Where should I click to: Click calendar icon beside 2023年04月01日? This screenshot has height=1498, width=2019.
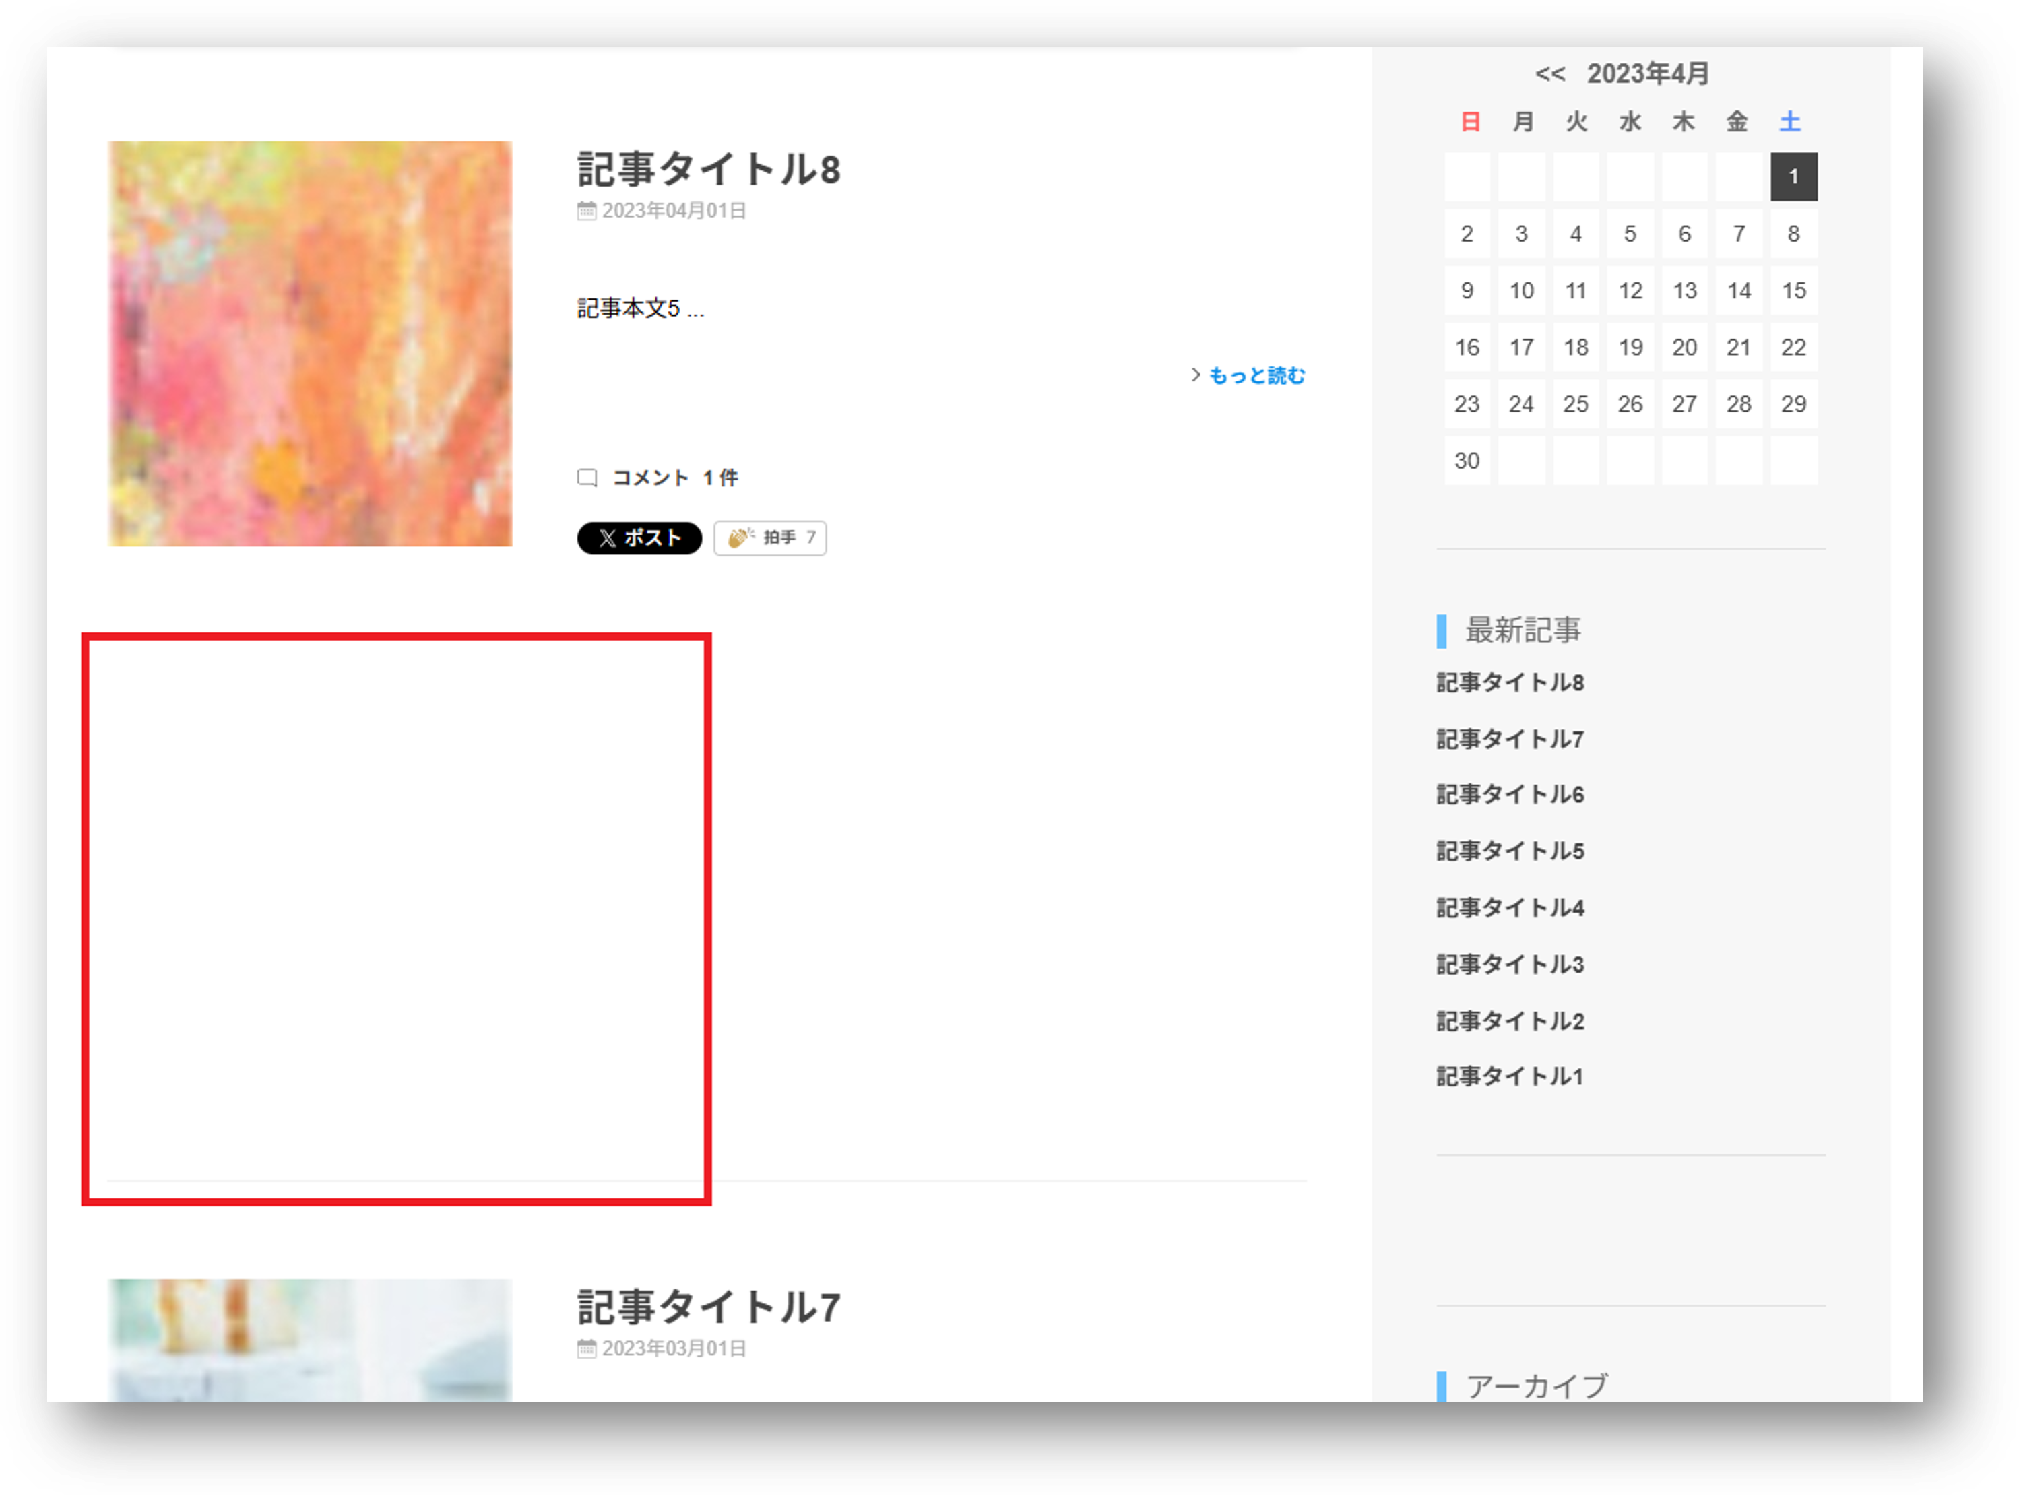pos(587,211)
